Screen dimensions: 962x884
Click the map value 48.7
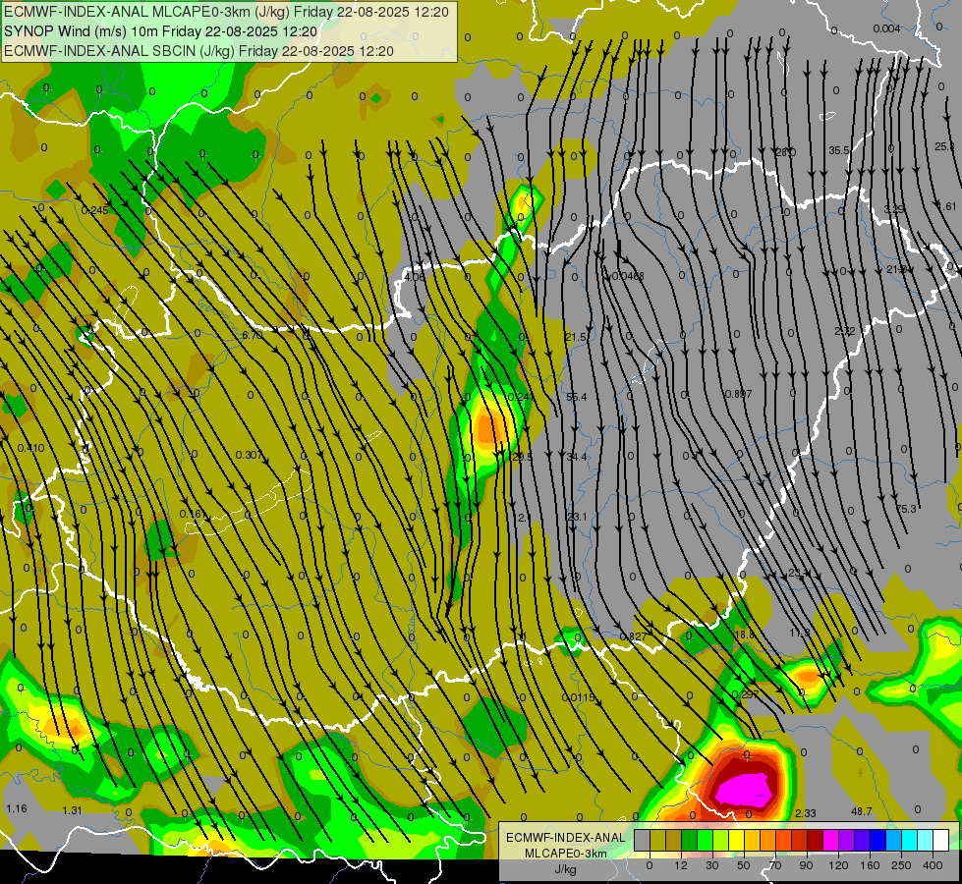point(862,811)
